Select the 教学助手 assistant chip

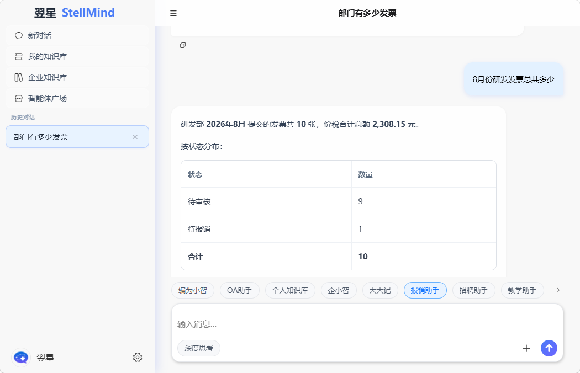coord(523,291)
